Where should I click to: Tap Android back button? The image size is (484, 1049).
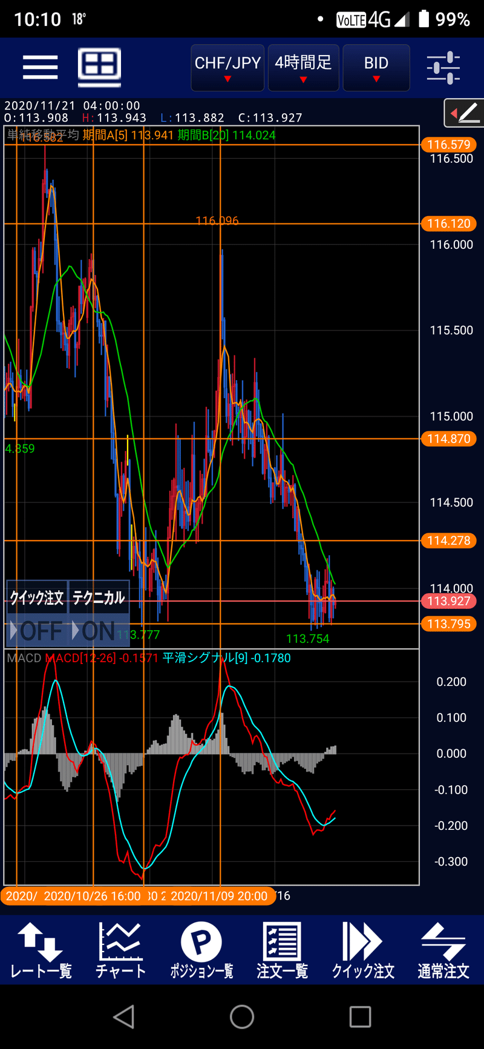pyautogui.click(x=124, y=1017)
